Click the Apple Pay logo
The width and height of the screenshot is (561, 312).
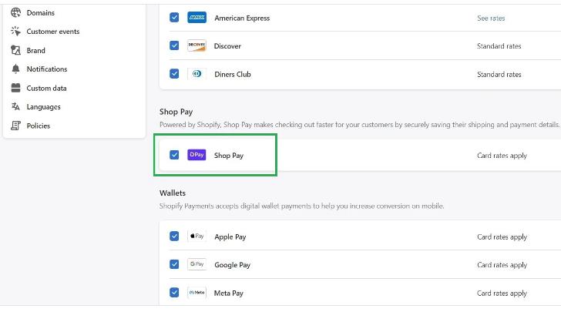pyautogui.click(x=197, y=237)
